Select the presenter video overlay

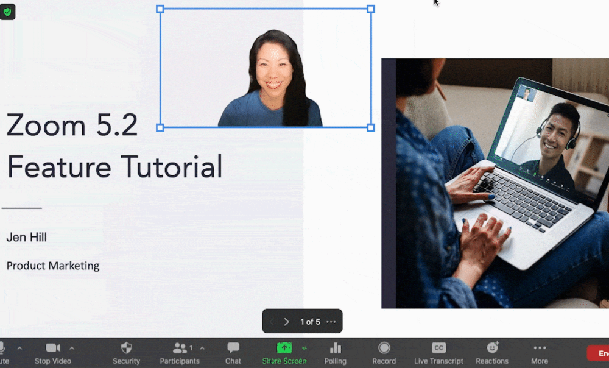coord(266,68)
